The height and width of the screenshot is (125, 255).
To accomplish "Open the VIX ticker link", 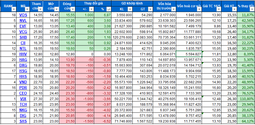I will point(23,99).
